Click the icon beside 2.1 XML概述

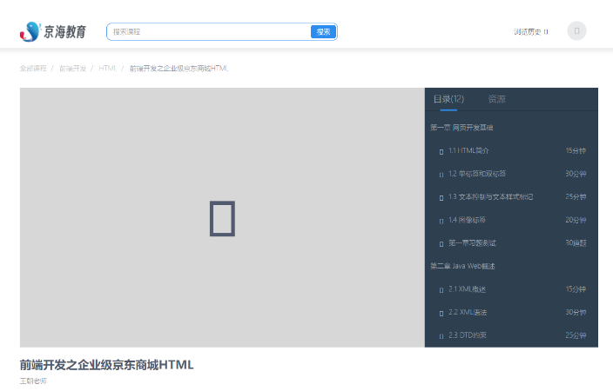[x=441, y=290]
